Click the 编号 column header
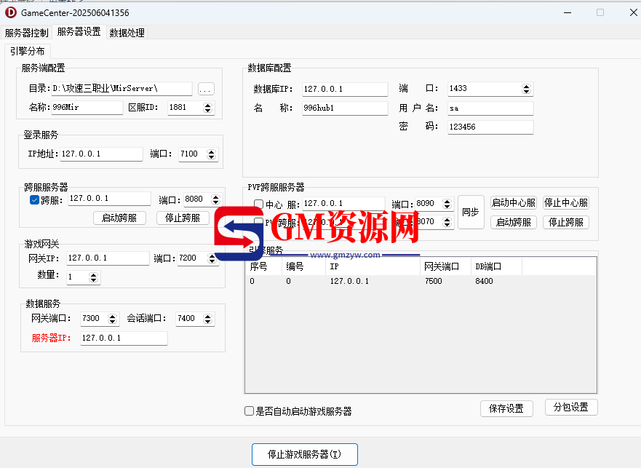This screenshot has height=468, width=641. coord(303,266)
